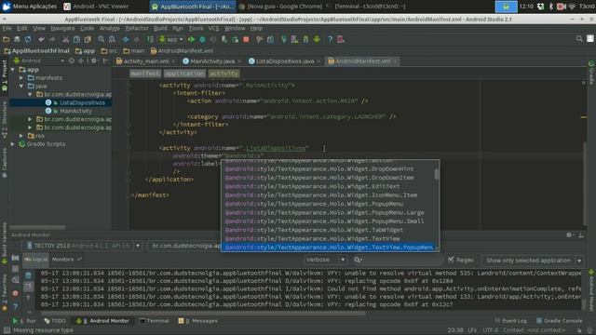Click AppBluetoothFinal breadcrumb
The image size is (596, 335).
coord(37,50)
